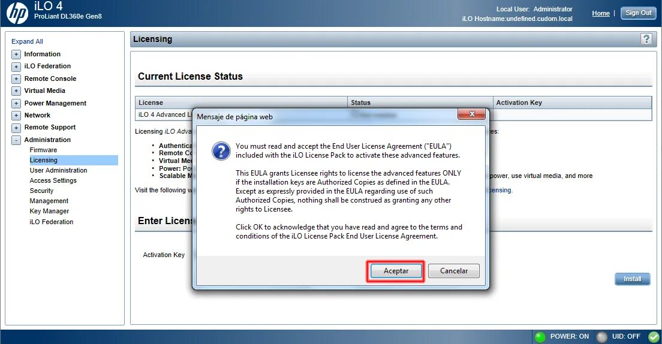Click the License column header
The height and width of the screenshot is (344, 662).
(x=241, y=102)
